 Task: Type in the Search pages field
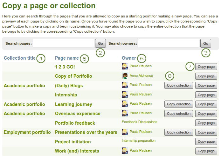[63, 43]
